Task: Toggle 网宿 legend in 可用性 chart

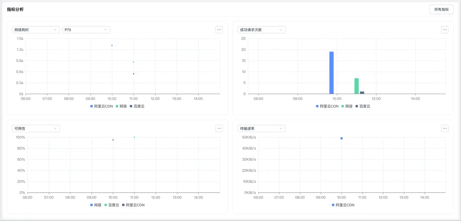Action: 96,205
